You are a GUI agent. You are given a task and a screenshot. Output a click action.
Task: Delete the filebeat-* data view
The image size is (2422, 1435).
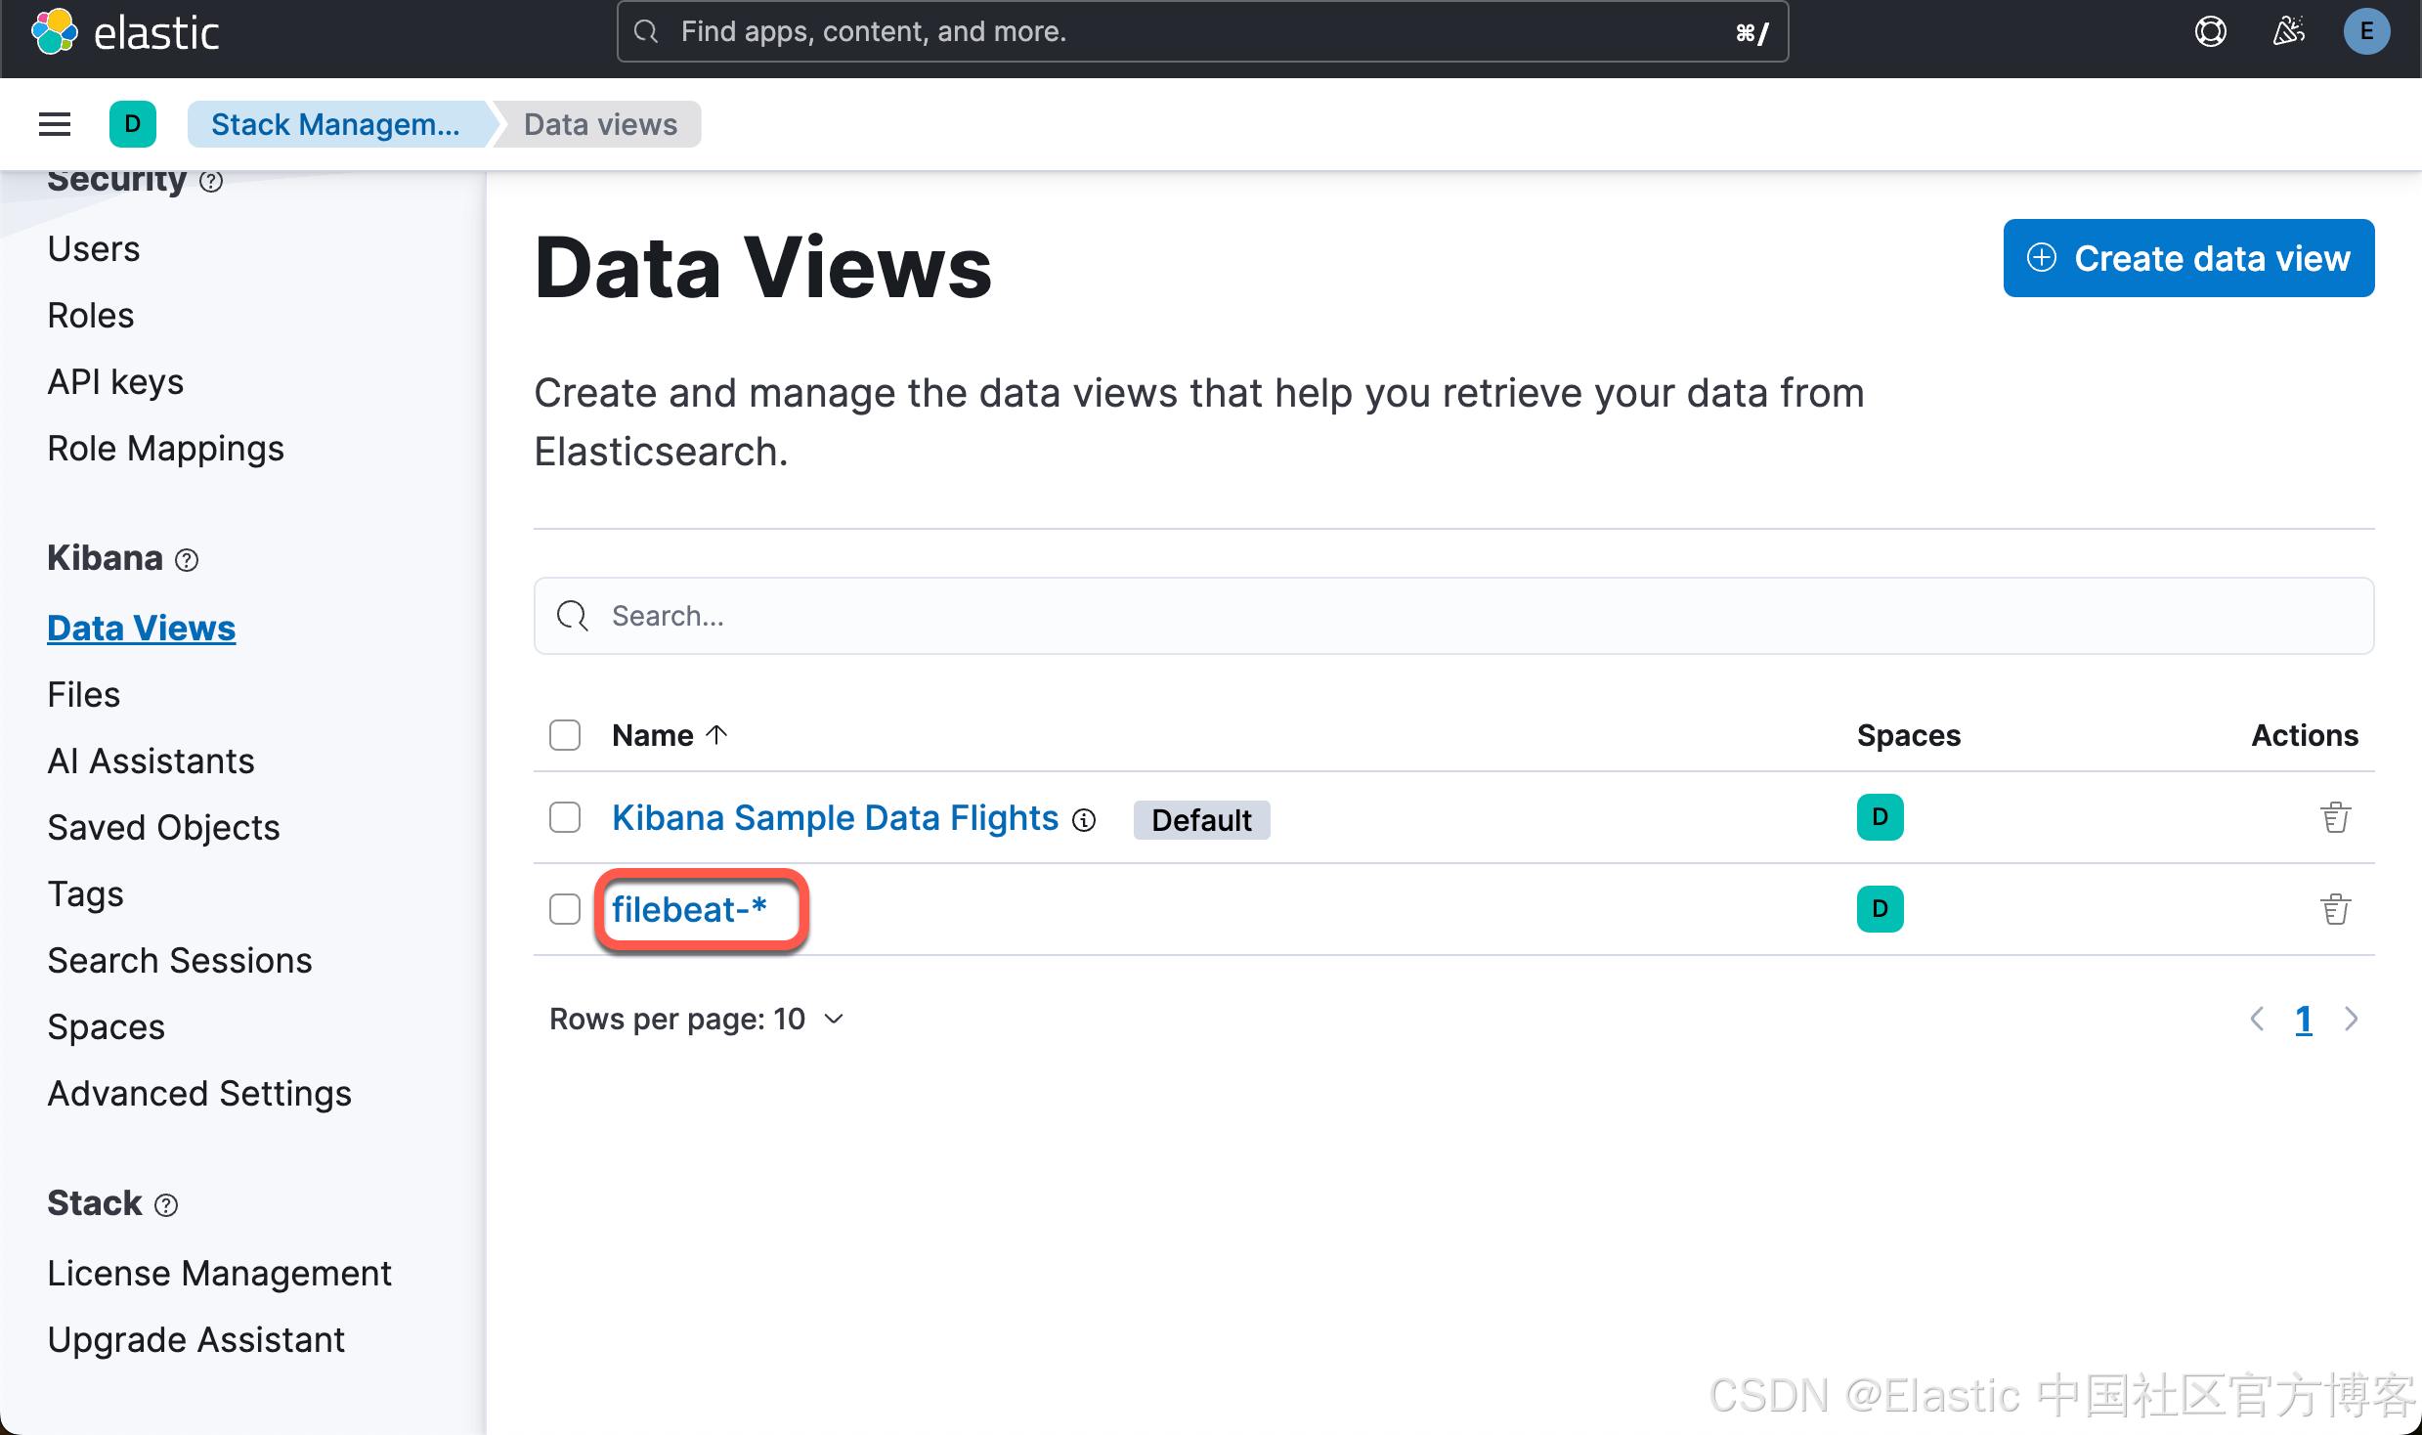[2335, 909]
